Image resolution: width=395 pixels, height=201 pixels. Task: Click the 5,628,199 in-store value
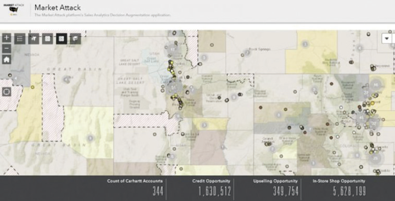point(349,192)
